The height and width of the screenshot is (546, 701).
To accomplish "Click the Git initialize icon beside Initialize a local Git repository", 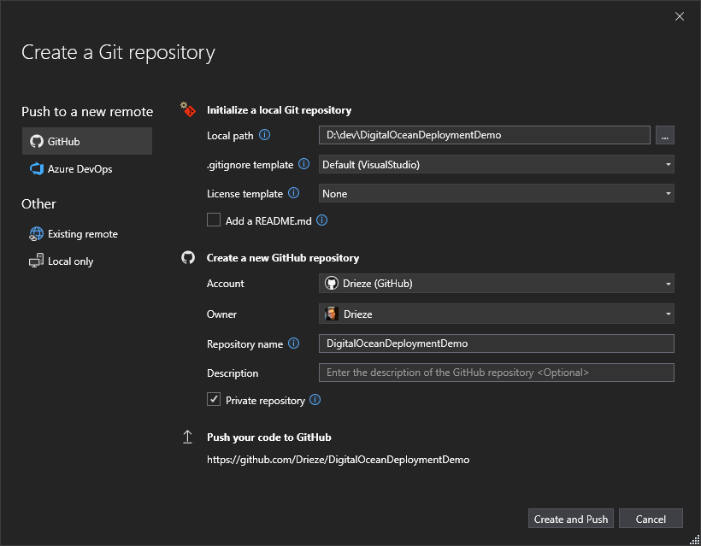I will [188, 109].
